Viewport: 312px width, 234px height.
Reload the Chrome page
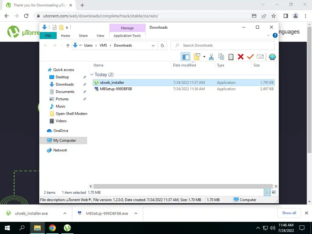[26, 16]
